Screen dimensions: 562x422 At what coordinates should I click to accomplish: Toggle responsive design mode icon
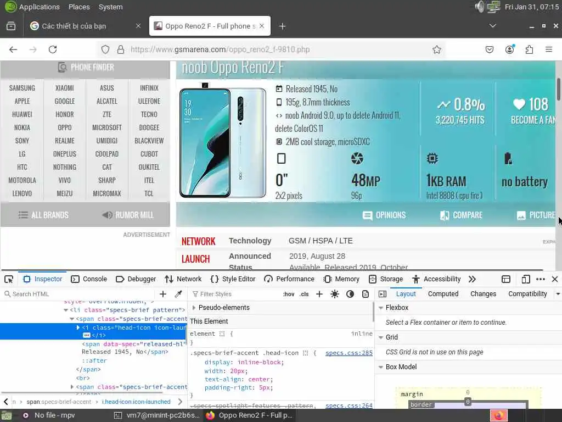point(525,279)
